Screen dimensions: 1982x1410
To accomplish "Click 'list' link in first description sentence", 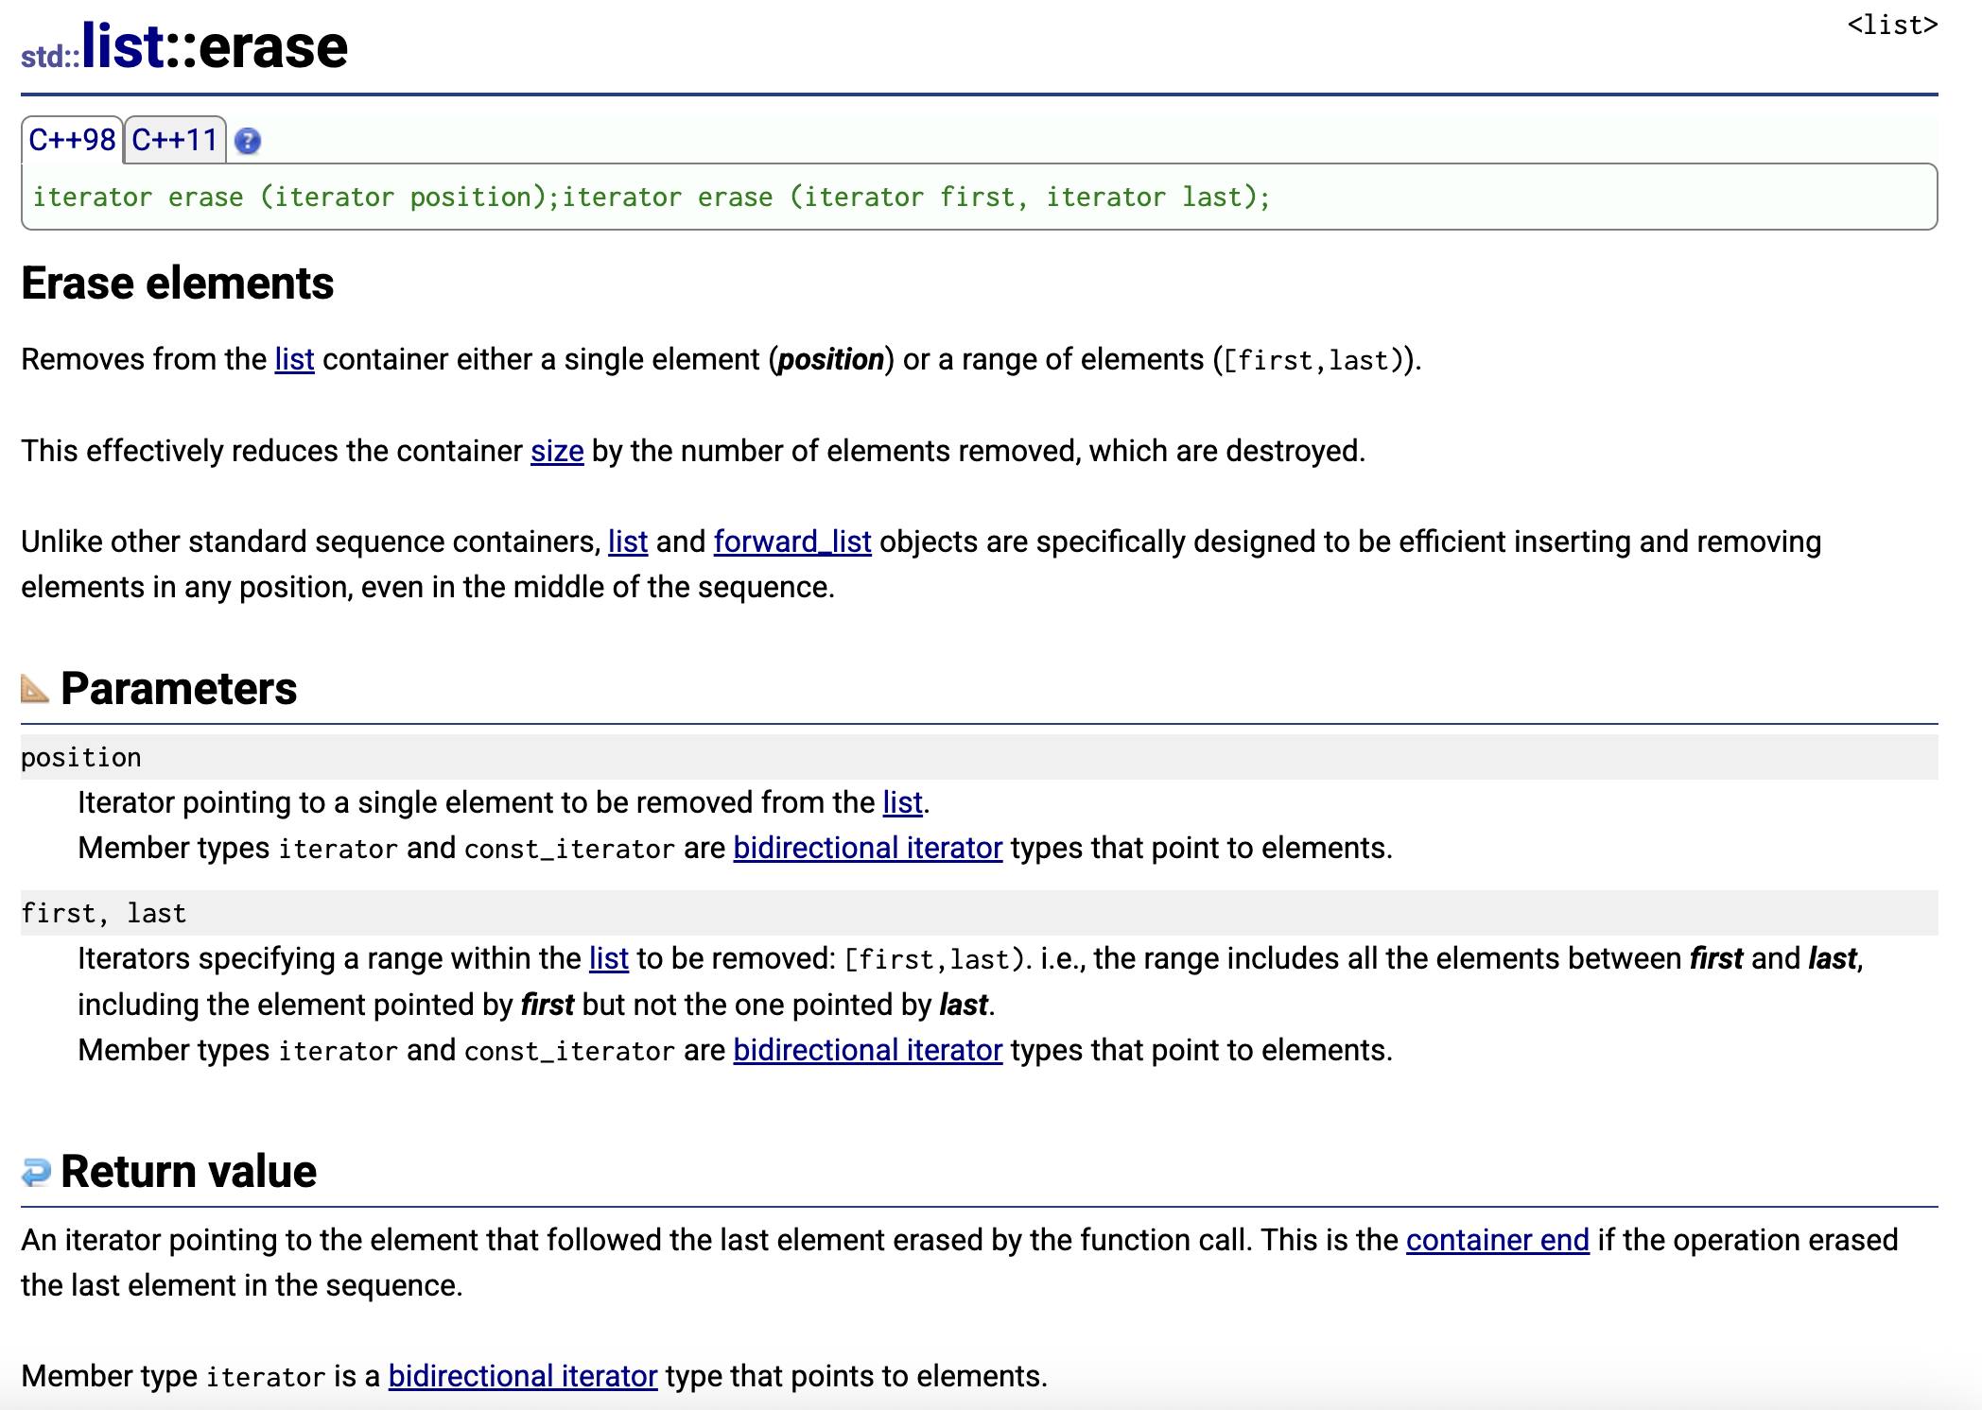I will click(294, 359).
